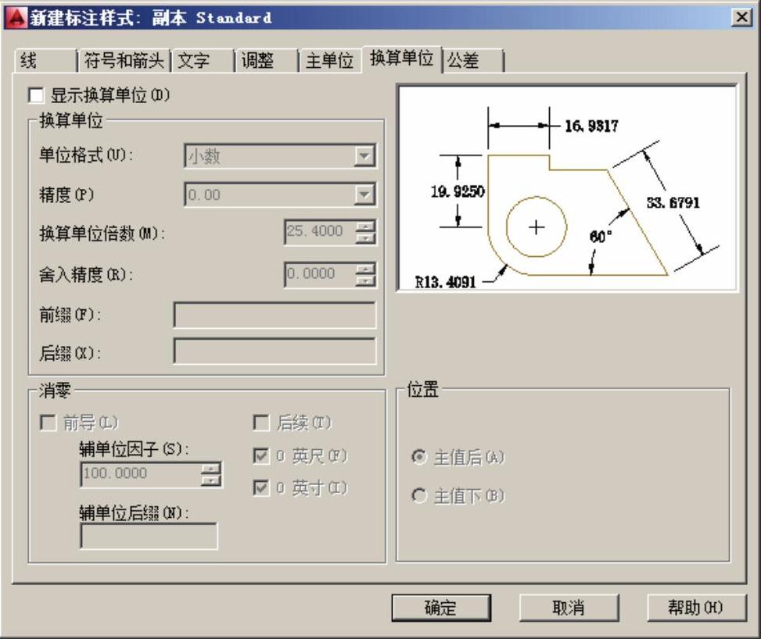Image resolution: width=761 pixels, height=639 pixels.
Task: Select the 主单位 tab
Action: point(328,61)
